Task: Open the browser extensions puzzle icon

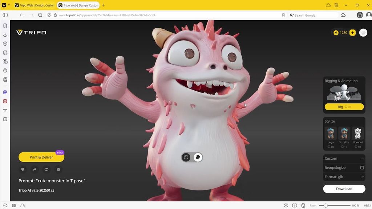Action: pyautogui.click(x=343, y=15)
